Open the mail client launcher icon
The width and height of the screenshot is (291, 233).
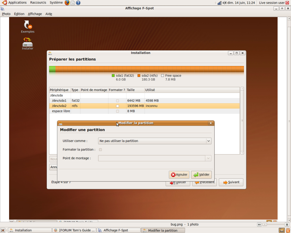point(73,3)
